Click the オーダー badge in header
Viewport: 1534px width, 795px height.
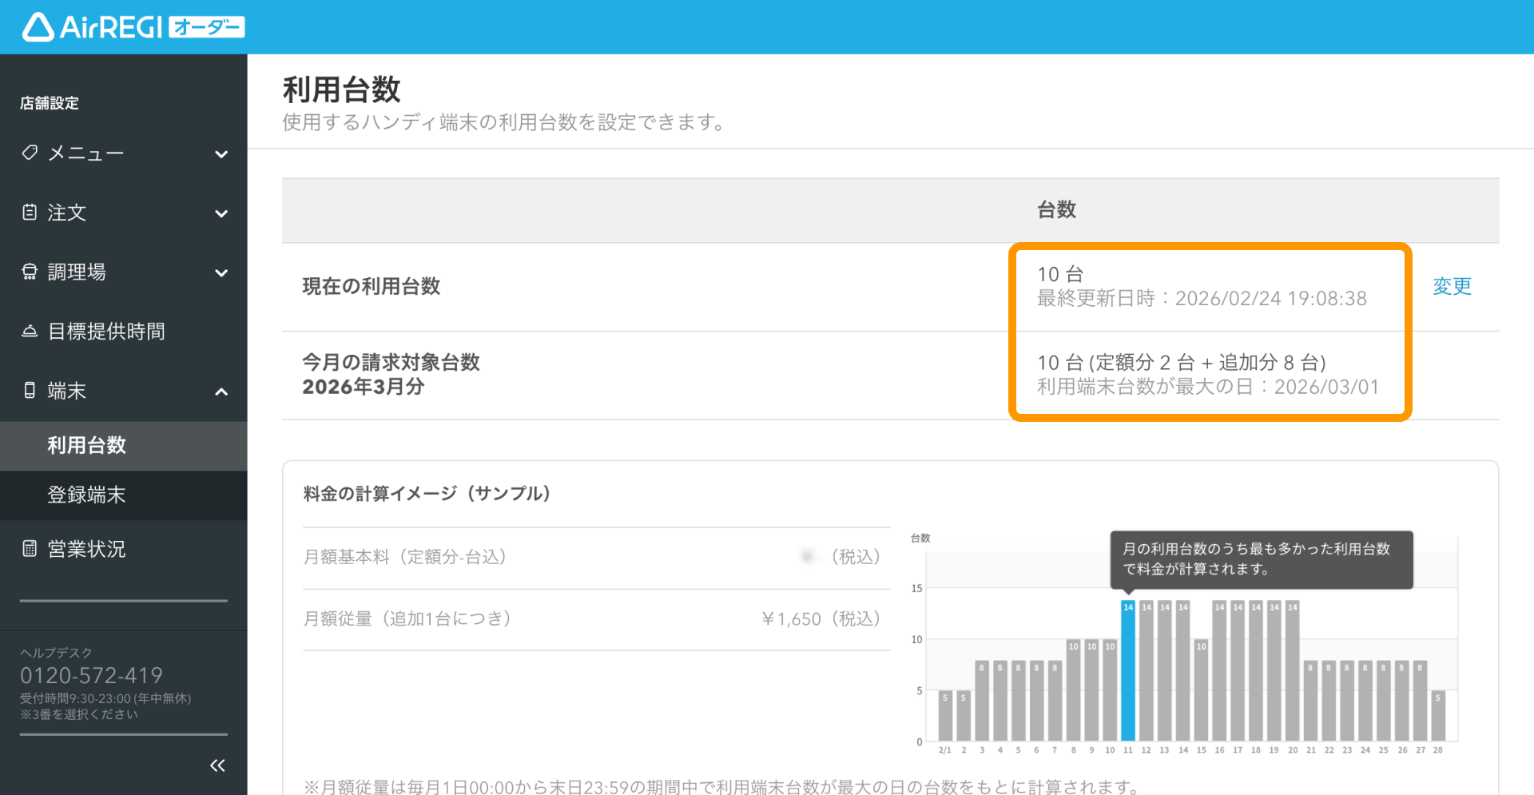207,28
